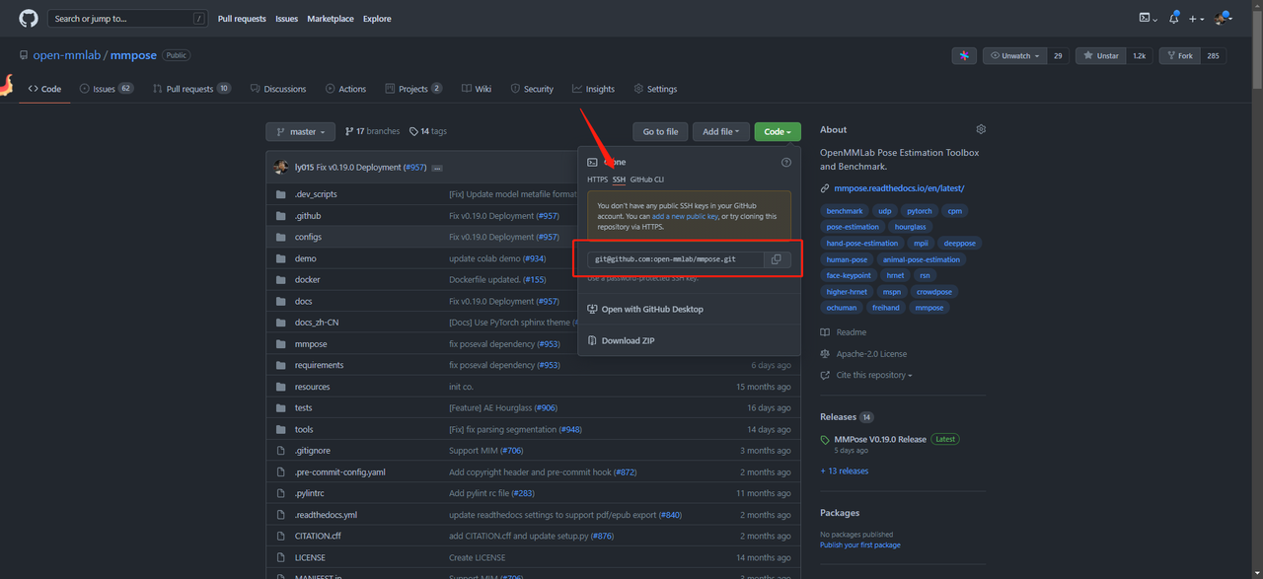1263x579 pixels.
Task: Click the tags icon beside 14 tags
Action: [412, 130]
